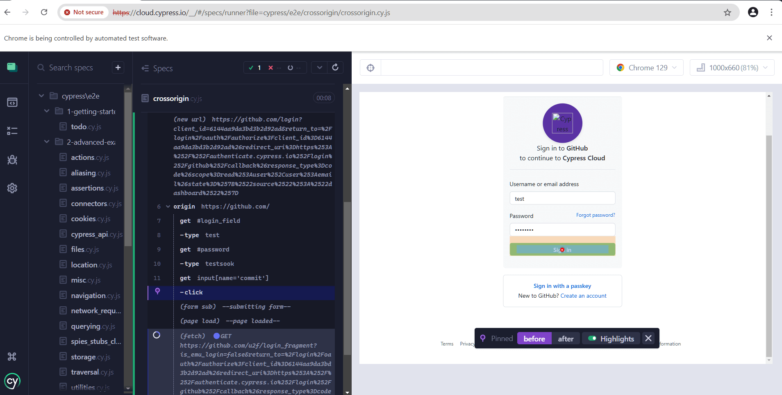Image resolution: width=782 pixels, height=395 pixels.
Task: Open the test options chevron dropdown
Action: click(319, 67)
